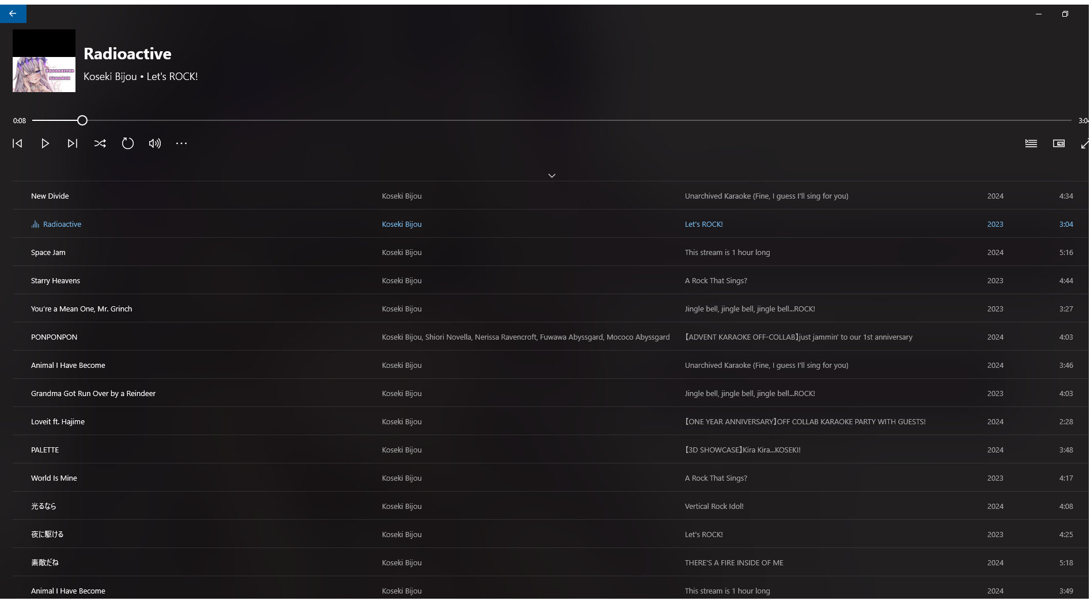The width and height of the screenshot is (1090, 601).
Task: Switch to mini player view
Action: 1059,143
